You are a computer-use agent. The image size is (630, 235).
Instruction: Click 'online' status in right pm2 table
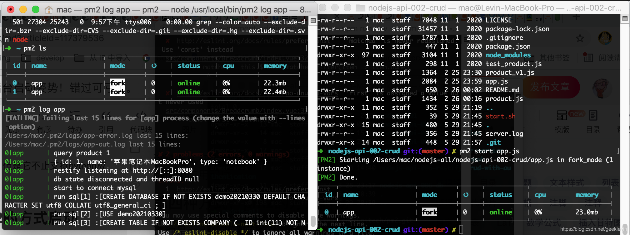[501, 212]
